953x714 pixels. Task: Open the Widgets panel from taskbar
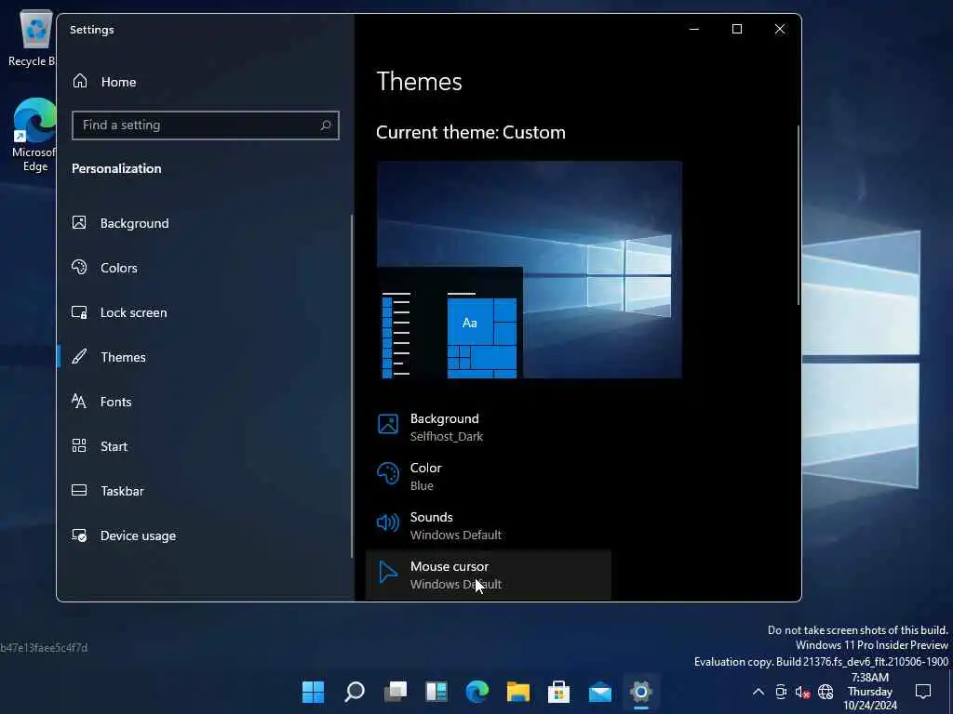click(x=436, y=692)
